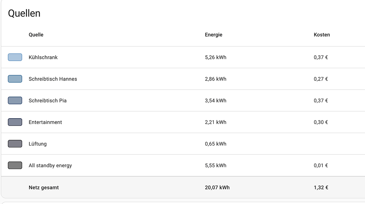Click the Schreibtisch Hannes color swatch
Image resolution: width=365 pixels, height=204 pixels.
tap(15, 79)
